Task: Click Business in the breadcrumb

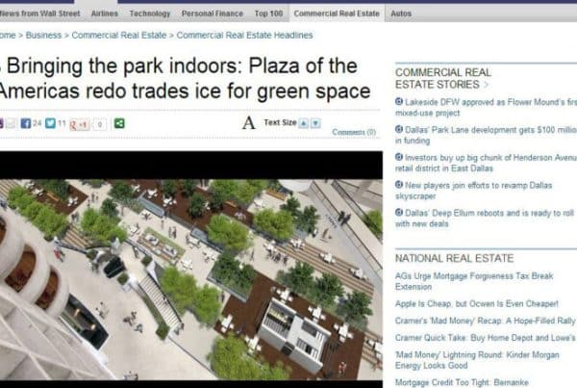Action: pos(45,36)
